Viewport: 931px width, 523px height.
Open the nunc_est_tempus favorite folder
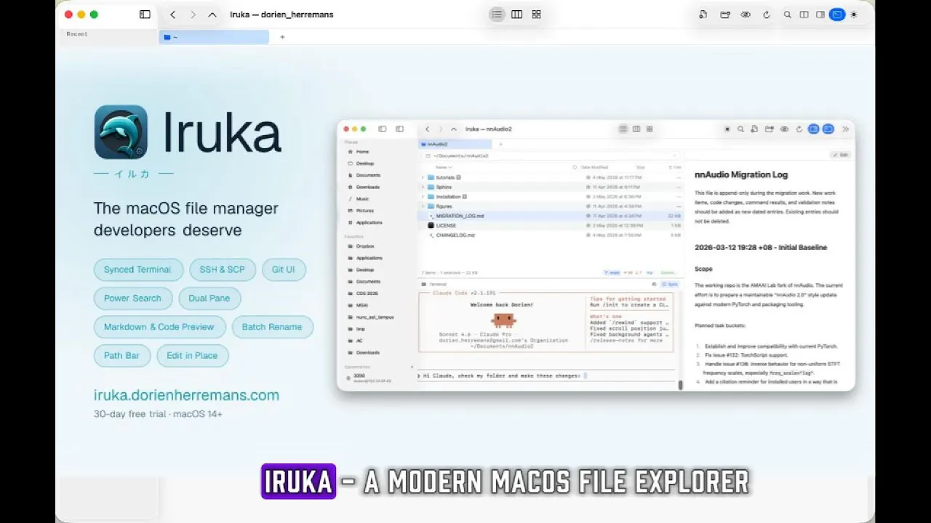click(375, 317)
